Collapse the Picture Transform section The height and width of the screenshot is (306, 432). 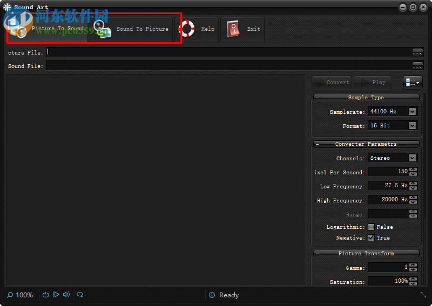point(318,254)
